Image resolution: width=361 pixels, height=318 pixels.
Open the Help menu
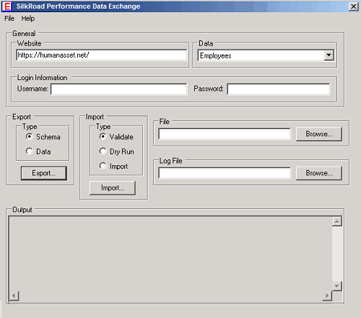coord(28,19)
